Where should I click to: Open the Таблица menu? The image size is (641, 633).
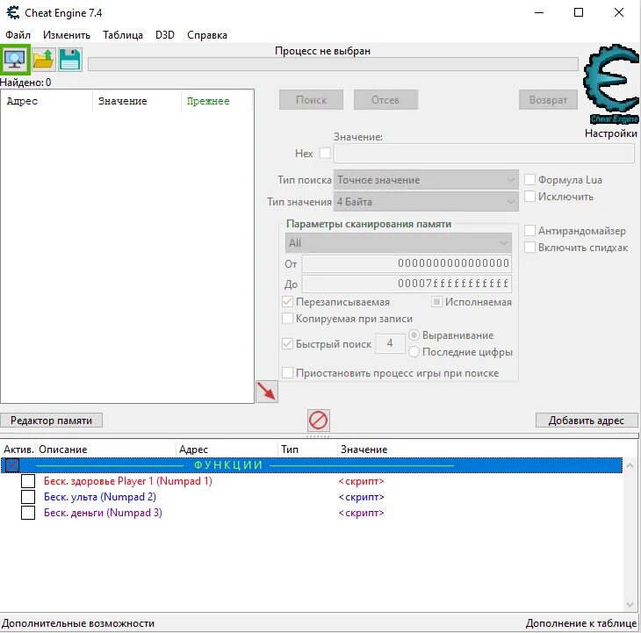[123, 35]
